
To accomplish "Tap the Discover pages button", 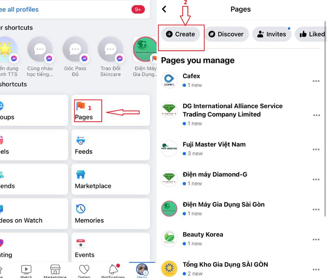I will [x=226, y=34].
